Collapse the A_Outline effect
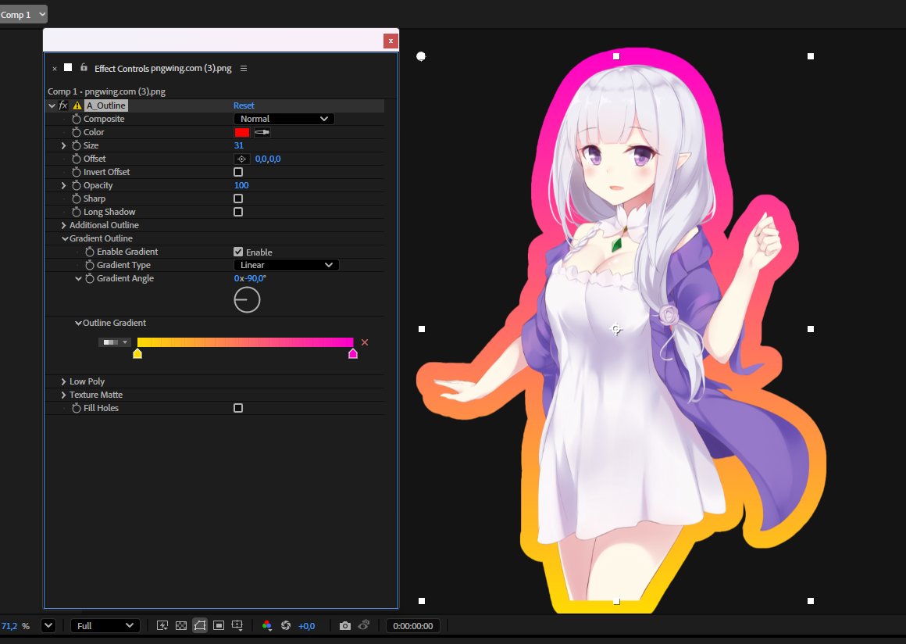Image resolution: width=906 pixels, height=644 pixels. coord(52,106)
